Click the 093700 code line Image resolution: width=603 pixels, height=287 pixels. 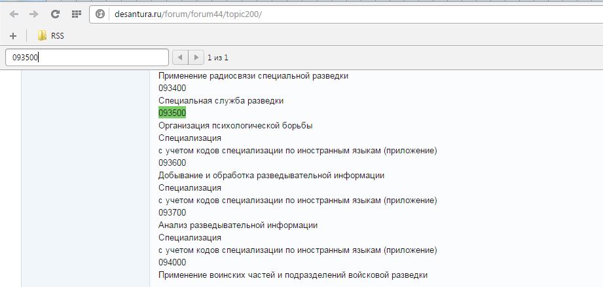(172, 212)
